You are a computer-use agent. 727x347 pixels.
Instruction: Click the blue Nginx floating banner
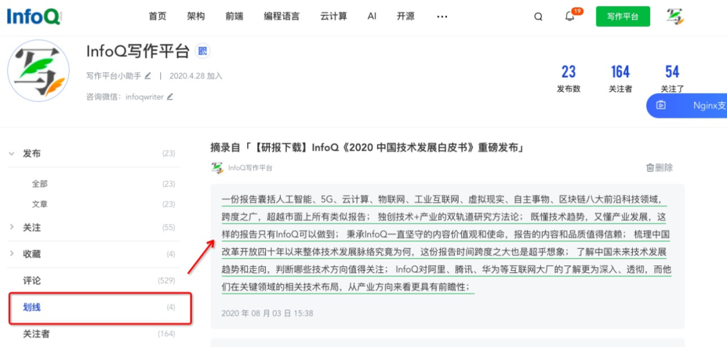[x=687, y=105]
